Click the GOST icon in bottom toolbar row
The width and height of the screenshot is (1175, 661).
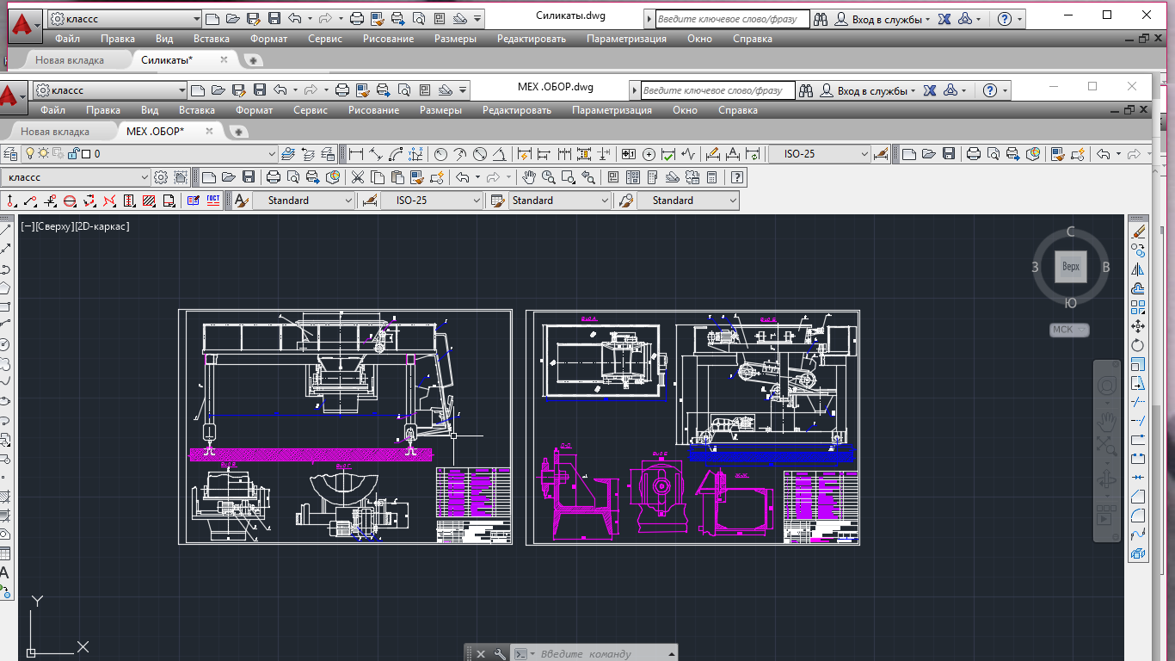click(213, 201)
